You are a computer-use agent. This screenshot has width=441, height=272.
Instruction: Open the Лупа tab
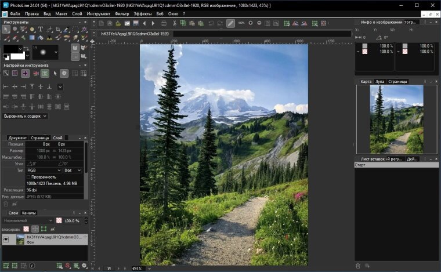pos(379,82)
